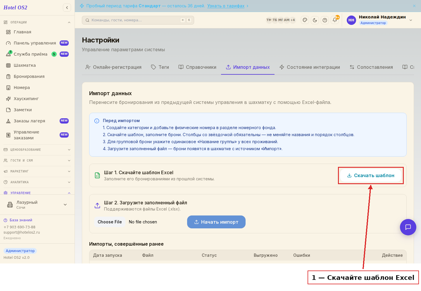Open Николай Надеждин user menu
421x291 pixels.
pyautogui.click(x=379, y=20)
